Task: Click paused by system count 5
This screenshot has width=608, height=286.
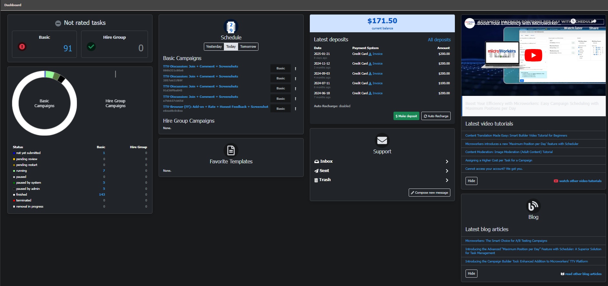Action: click(104, 183)
